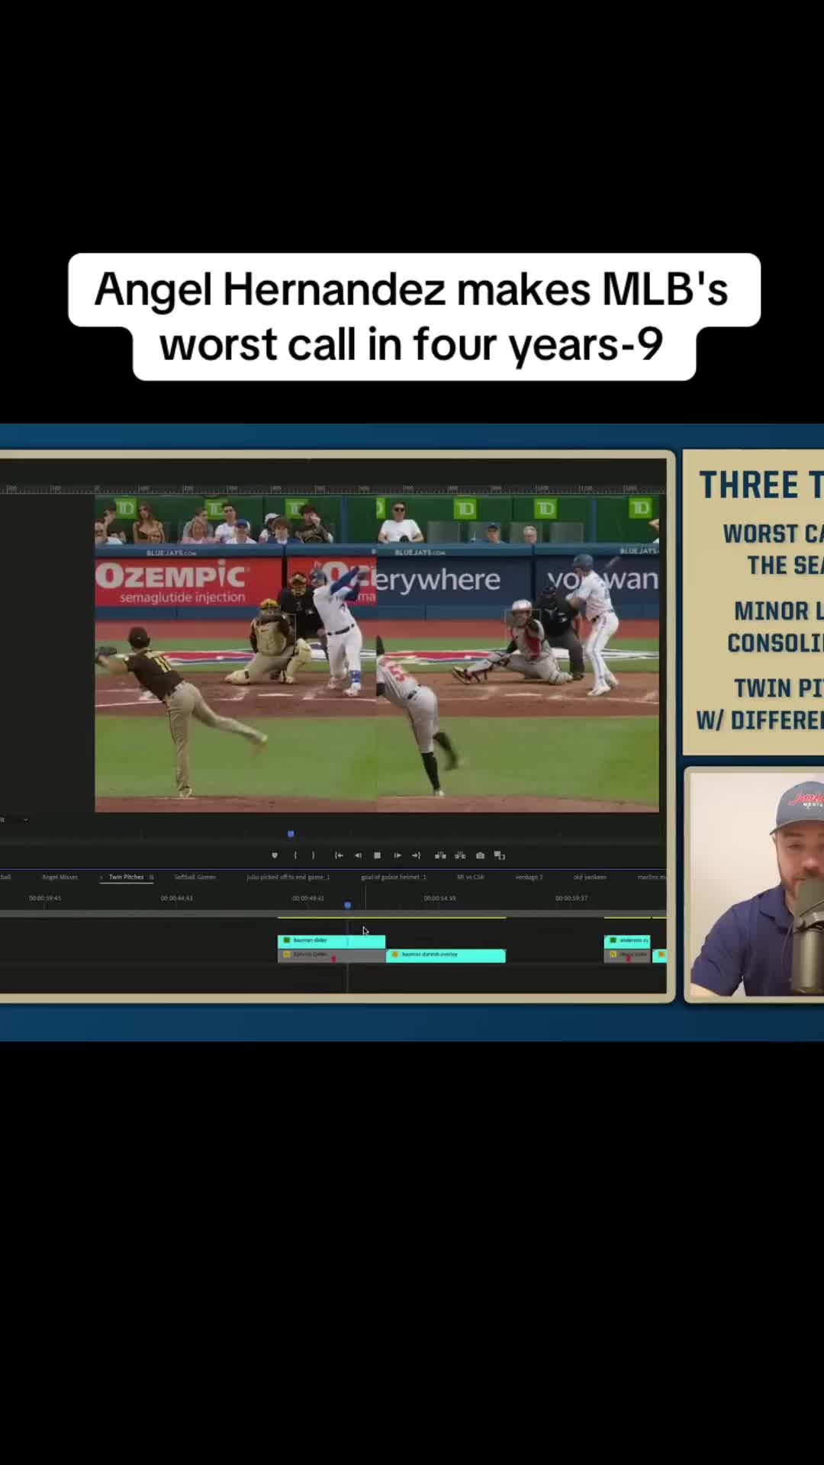Step forward one frame
824x1465 pixels.
398,855
